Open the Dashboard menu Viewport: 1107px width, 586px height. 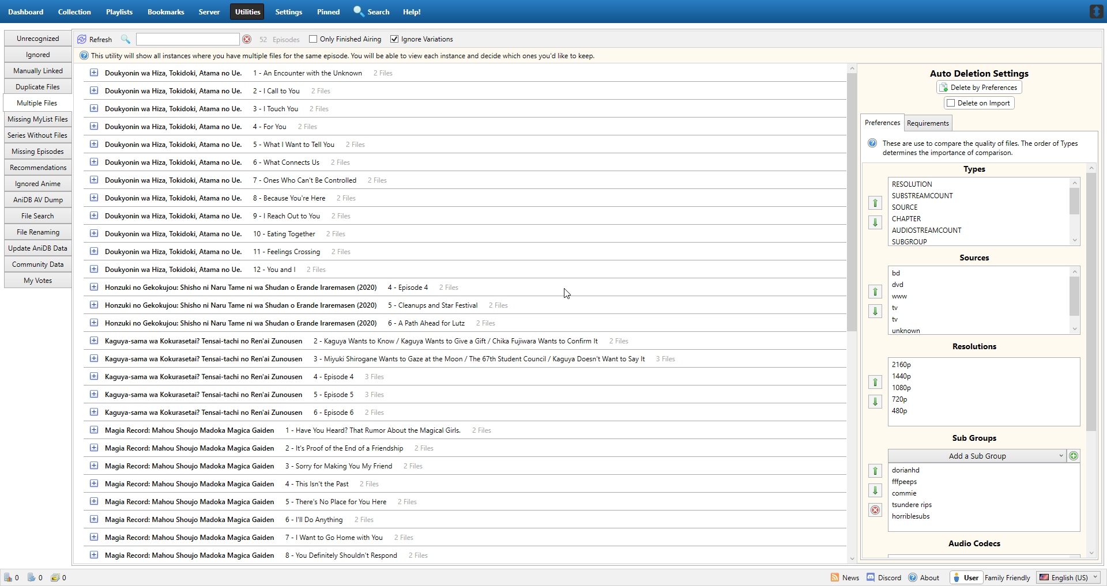click(x=25, y=12)
